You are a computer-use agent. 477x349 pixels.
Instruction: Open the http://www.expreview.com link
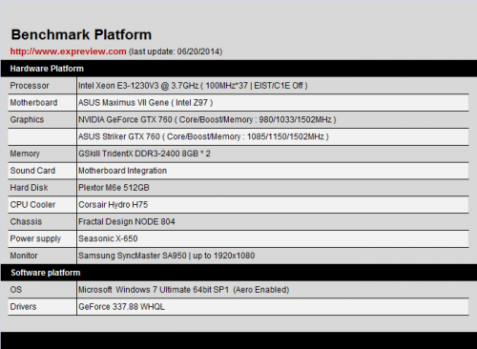pos(68,51)
